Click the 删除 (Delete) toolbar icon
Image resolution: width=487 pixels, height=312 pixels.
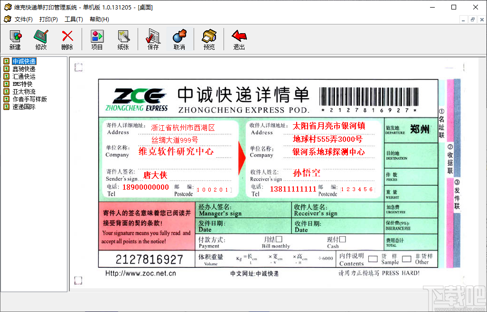(x=67, y=39)
